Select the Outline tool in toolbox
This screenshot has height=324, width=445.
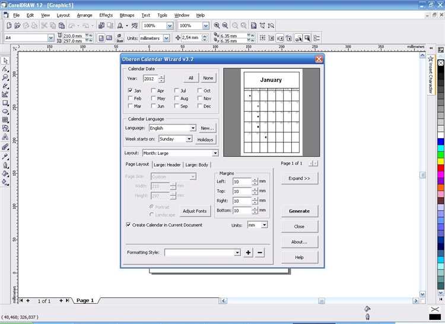(x=5, y=165)
